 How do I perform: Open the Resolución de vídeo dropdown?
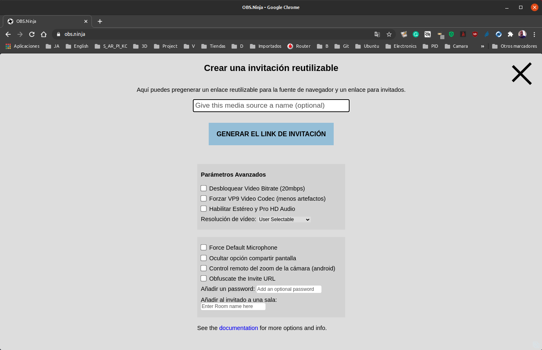pos(284,219)
